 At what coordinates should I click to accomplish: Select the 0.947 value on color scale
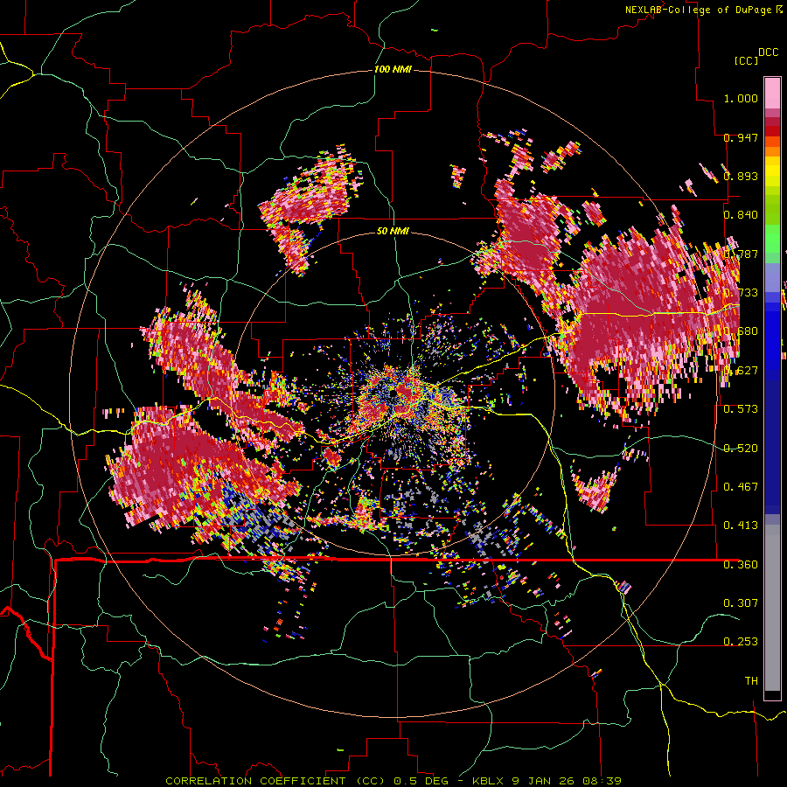tap(741, 137)
